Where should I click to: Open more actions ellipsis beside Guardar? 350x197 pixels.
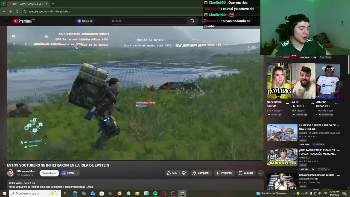pyautogui.click(x=261, y=173)
